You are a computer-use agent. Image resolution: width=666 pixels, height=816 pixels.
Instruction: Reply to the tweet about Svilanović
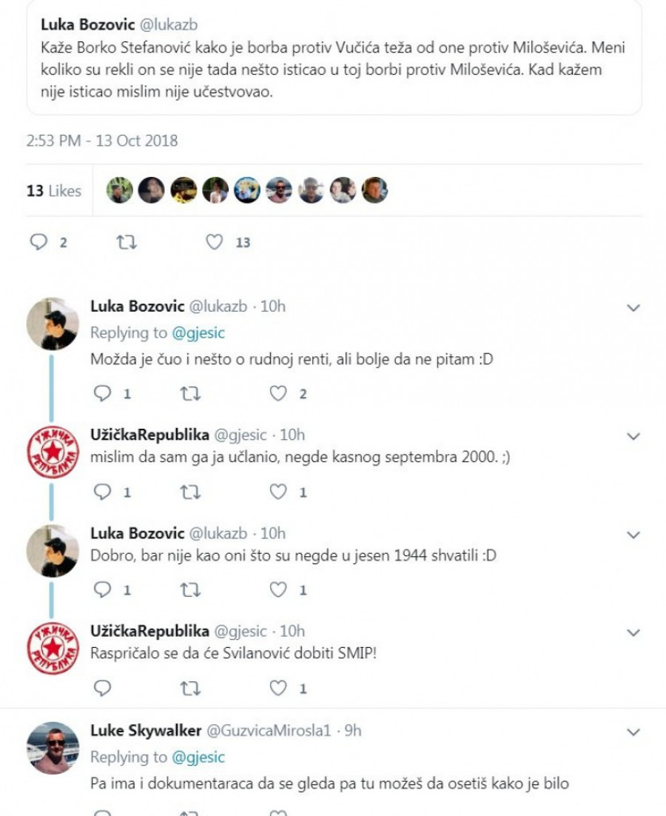click(x=103, y=689)
